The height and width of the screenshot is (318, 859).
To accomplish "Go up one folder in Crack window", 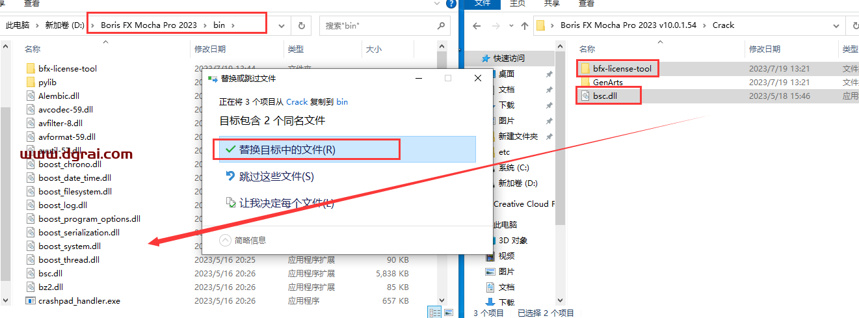I will [525, 25].
